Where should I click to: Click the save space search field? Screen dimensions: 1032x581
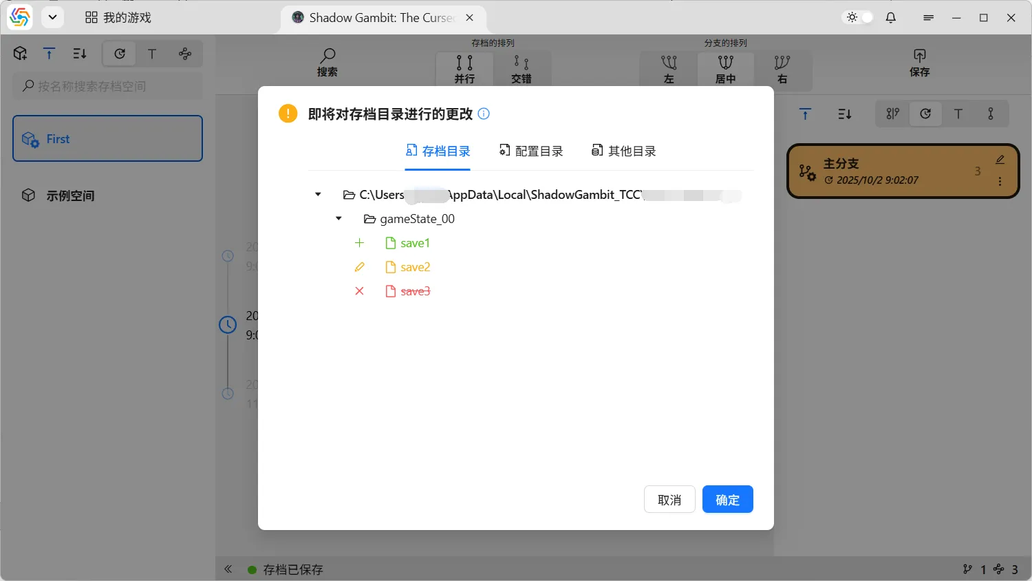(107, 87)
